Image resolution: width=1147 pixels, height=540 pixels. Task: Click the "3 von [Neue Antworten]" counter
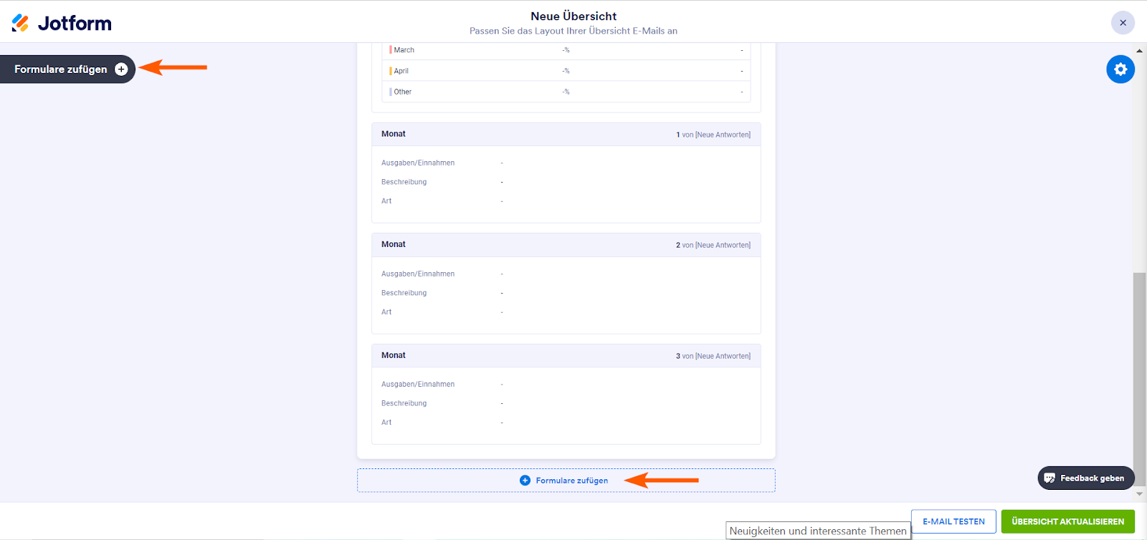coord(713,356)
